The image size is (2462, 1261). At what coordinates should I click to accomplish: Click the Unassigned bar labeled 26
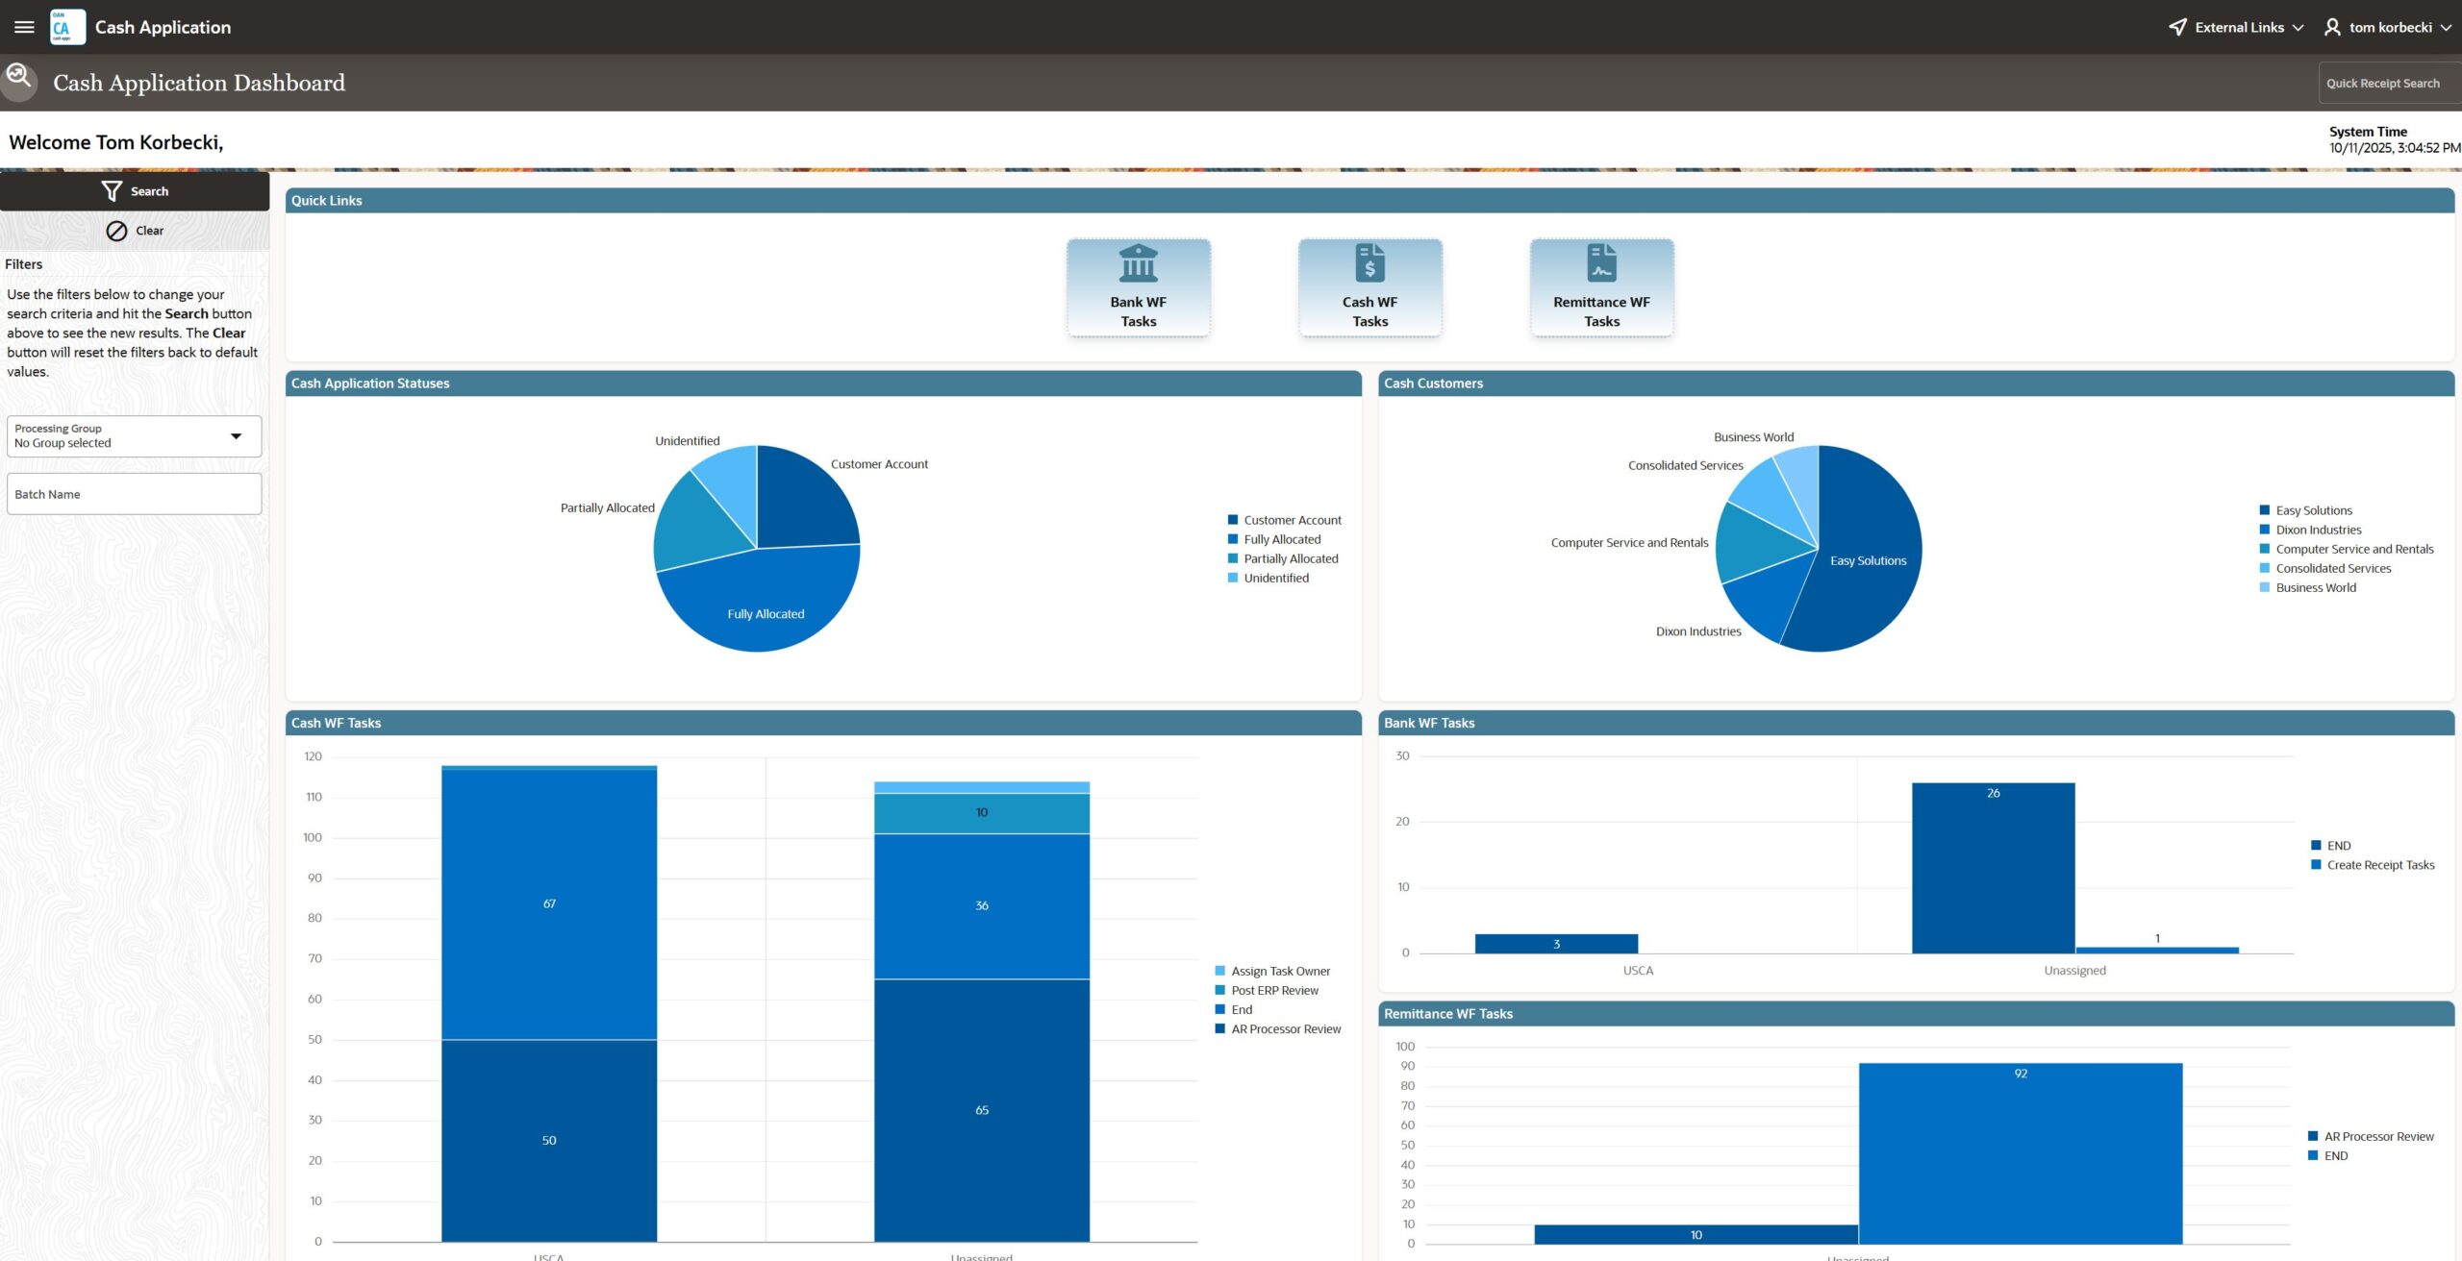pos(1993,868)
